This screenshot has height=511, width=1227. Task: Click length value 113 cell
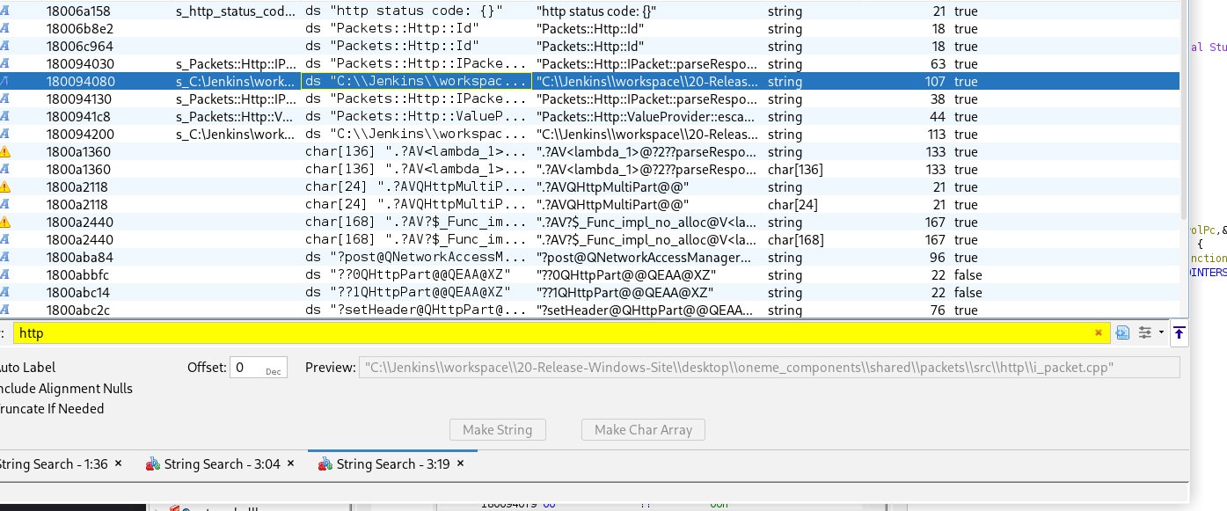click(x=935, y=135)
